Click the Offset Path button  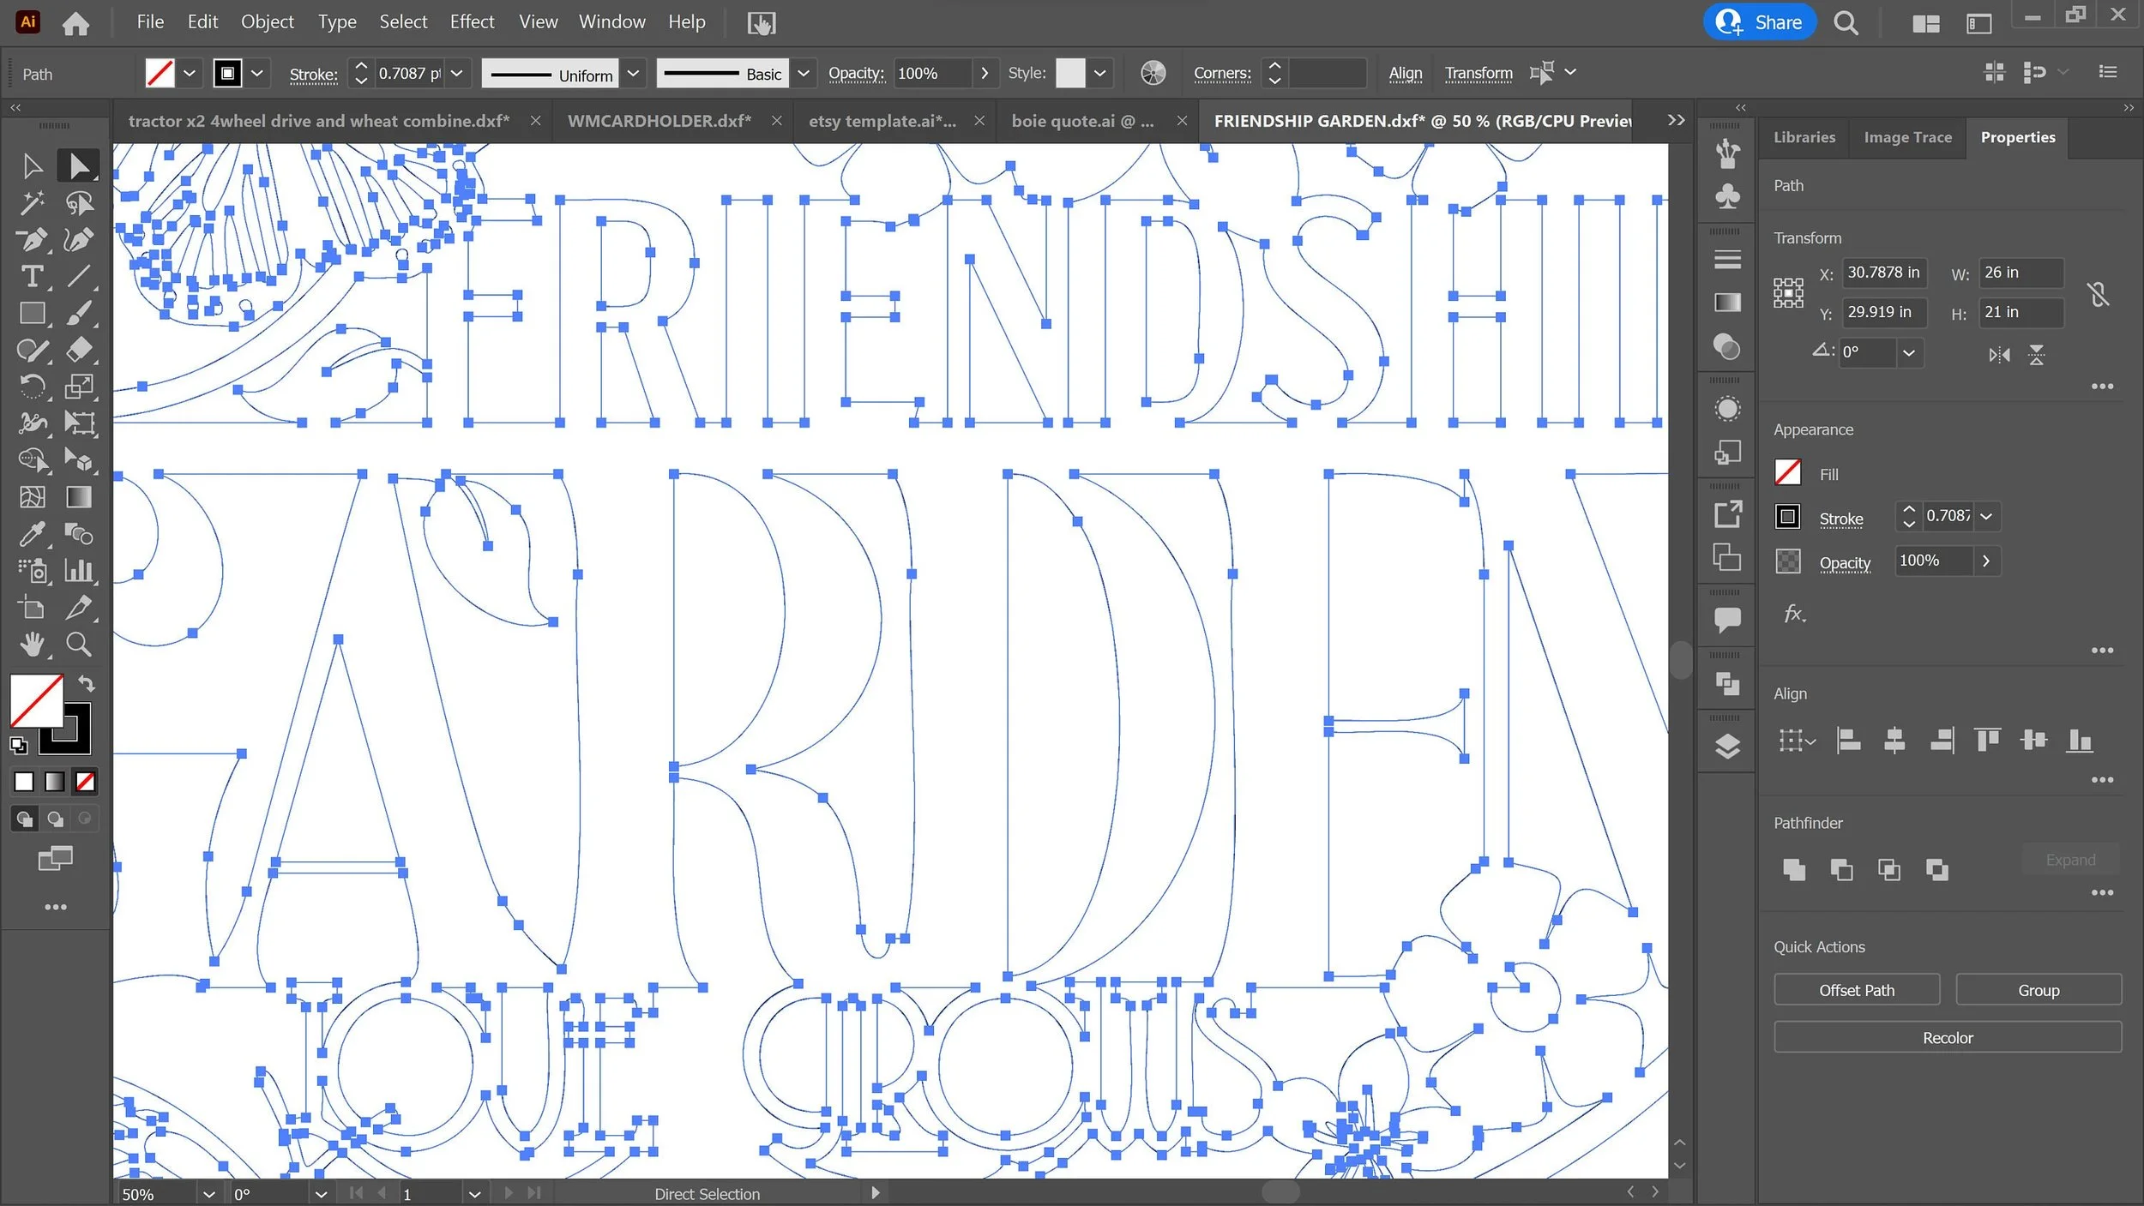click(x=1856, y=990)
